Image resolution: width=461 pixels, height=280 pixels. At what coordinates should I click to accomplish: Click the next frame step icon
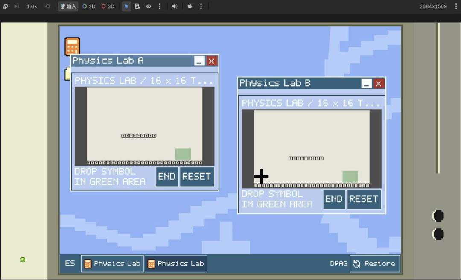[x=17, y=6]
